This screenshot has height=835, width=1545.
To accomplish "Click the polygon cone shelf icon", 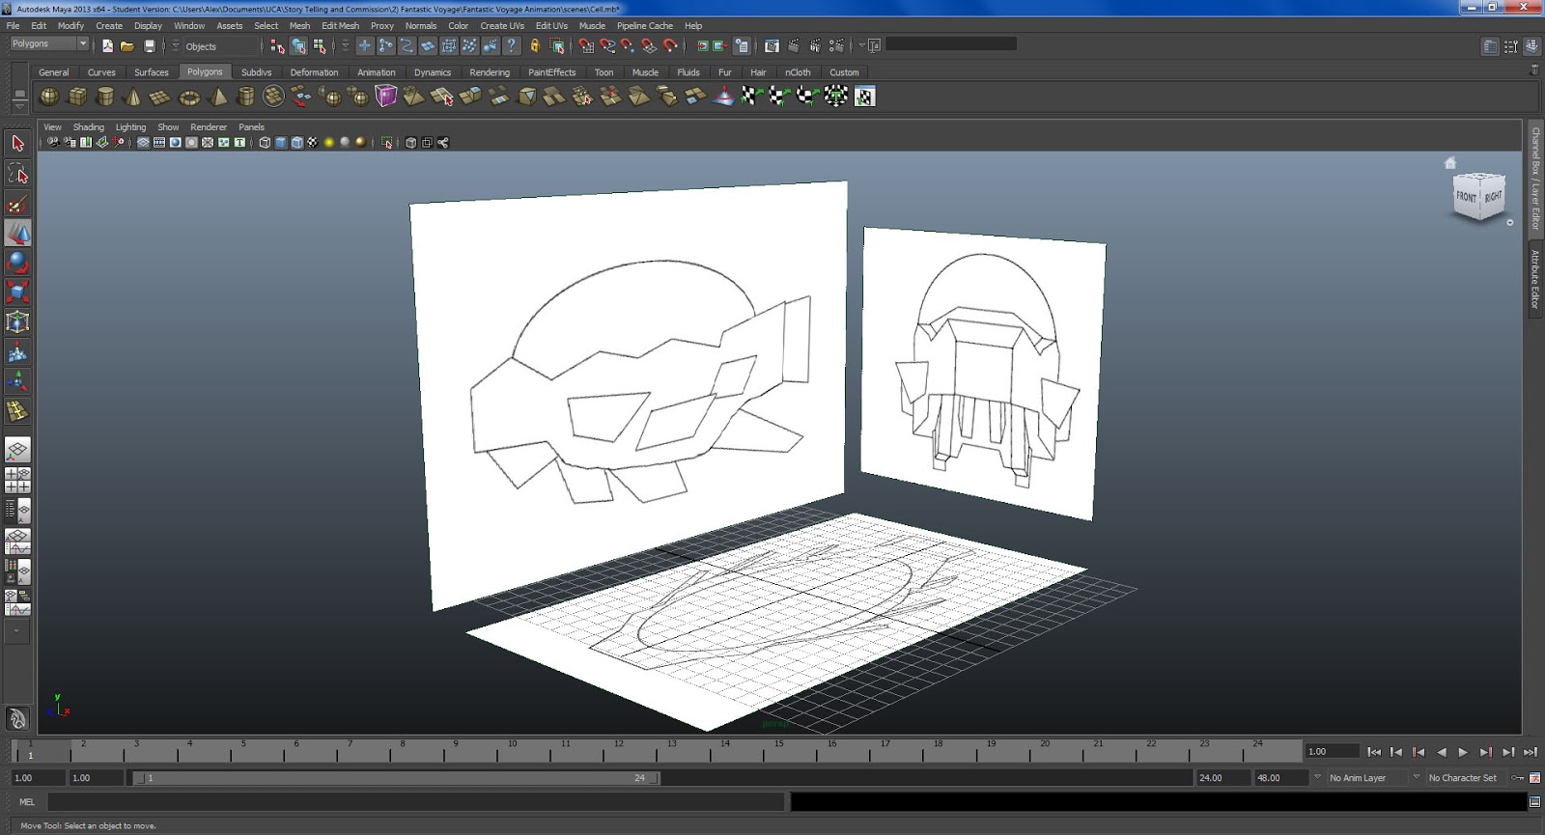I will coord(133,97).
